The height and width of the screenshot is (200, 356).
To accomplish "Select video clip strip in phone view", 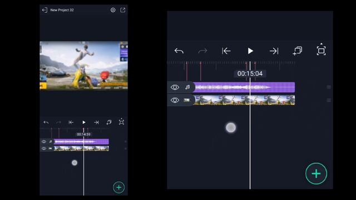I will click(x=81, y=148).
